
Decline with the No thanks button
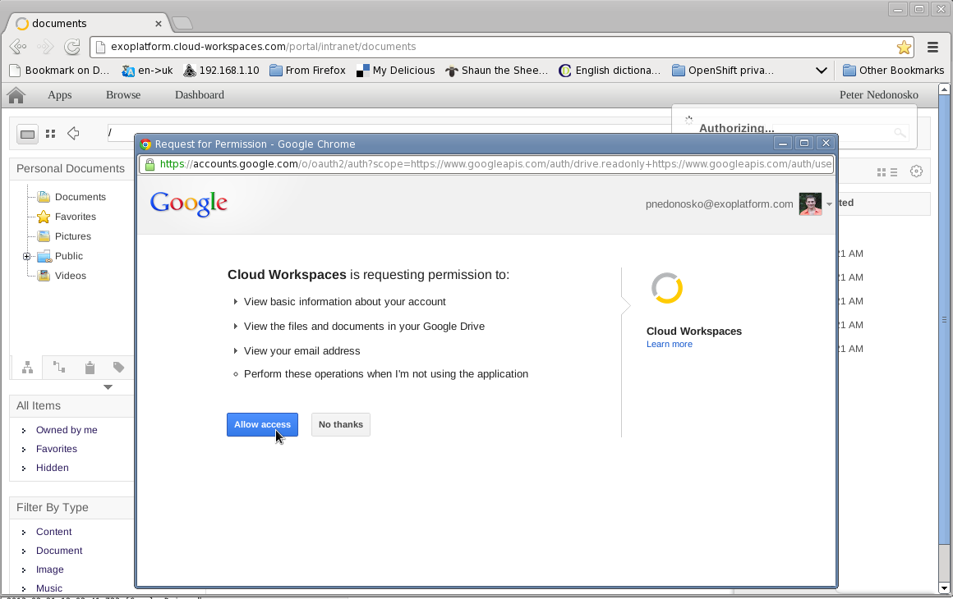[340, 424]
